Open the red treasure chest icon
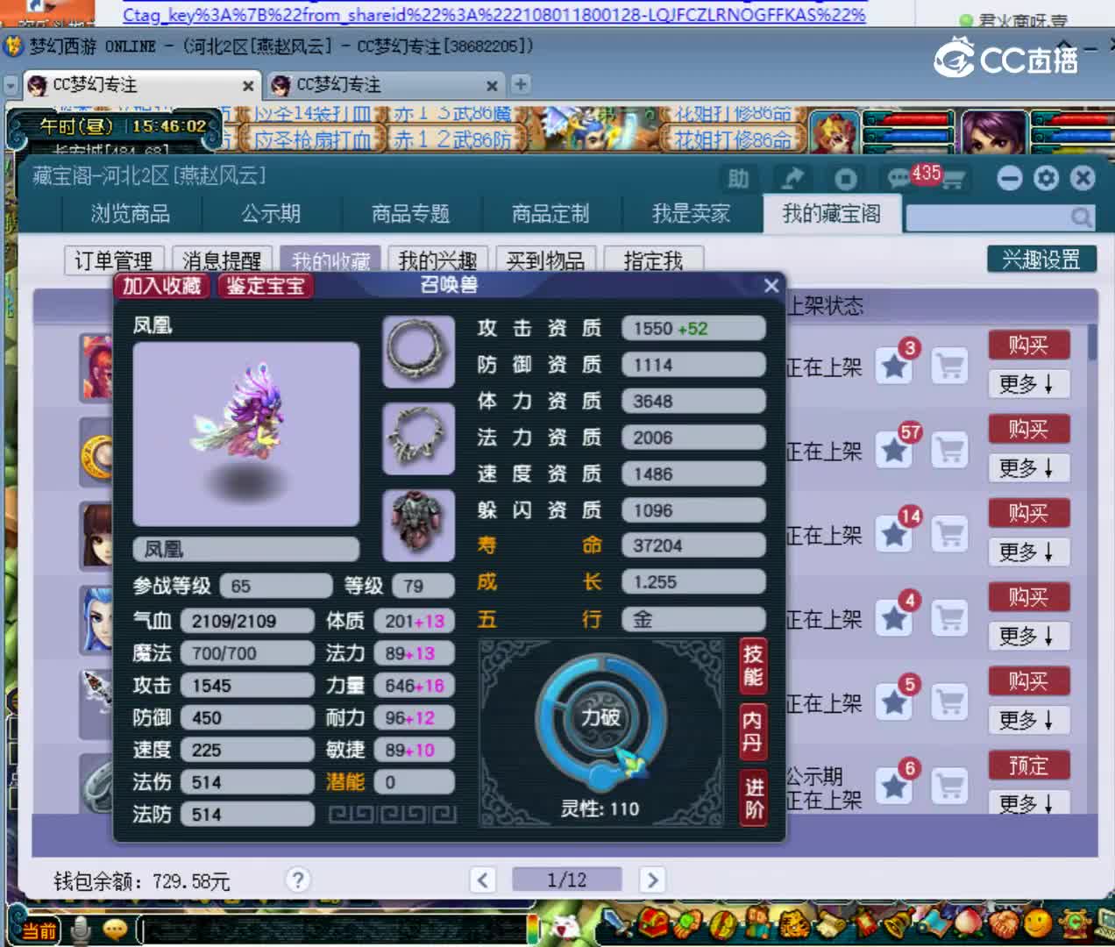 point(654,924)
